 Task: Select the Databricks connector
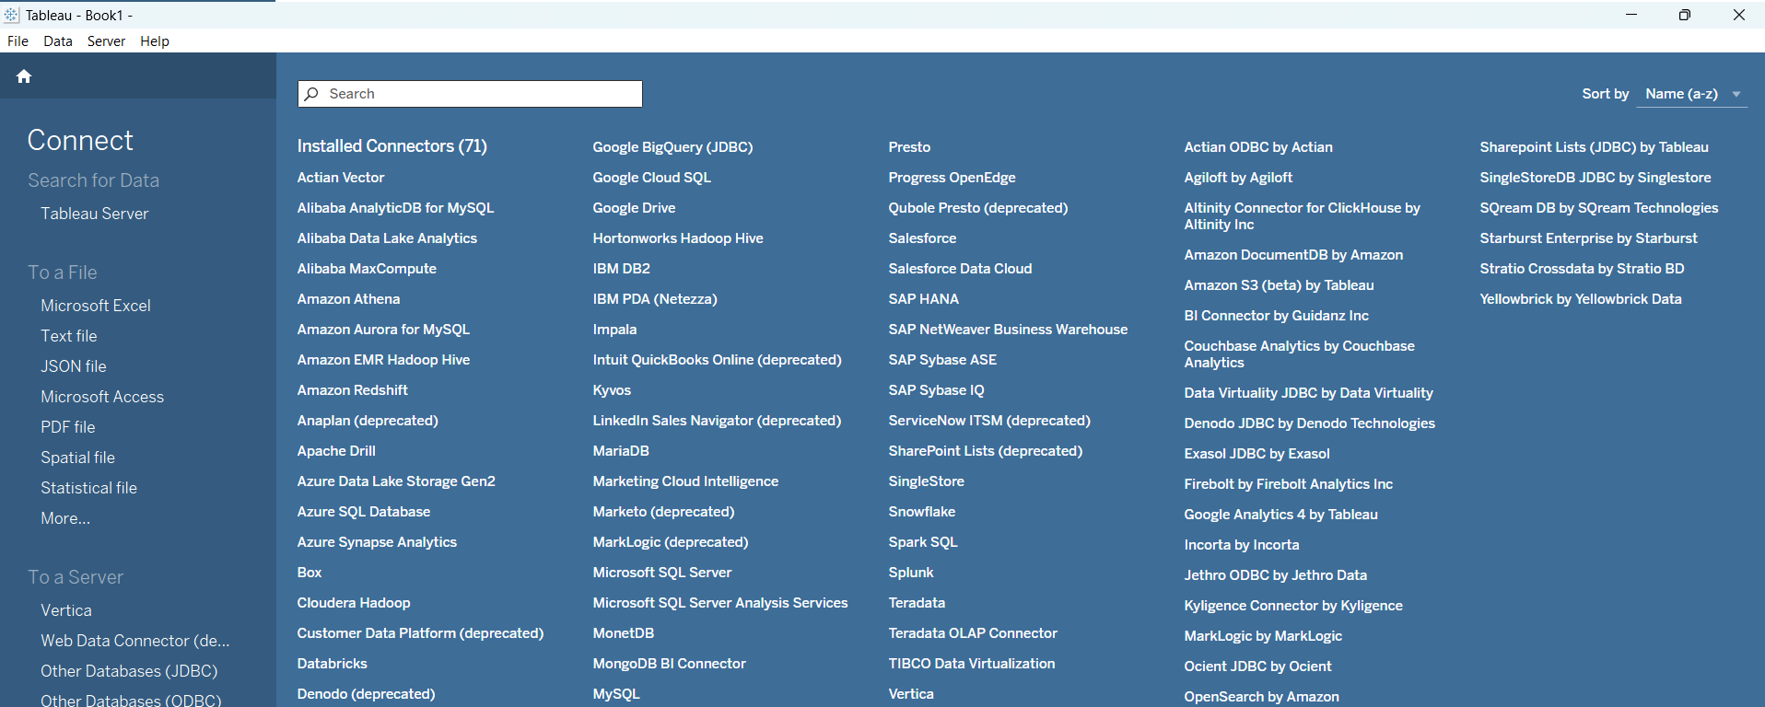tap(333, 664)
